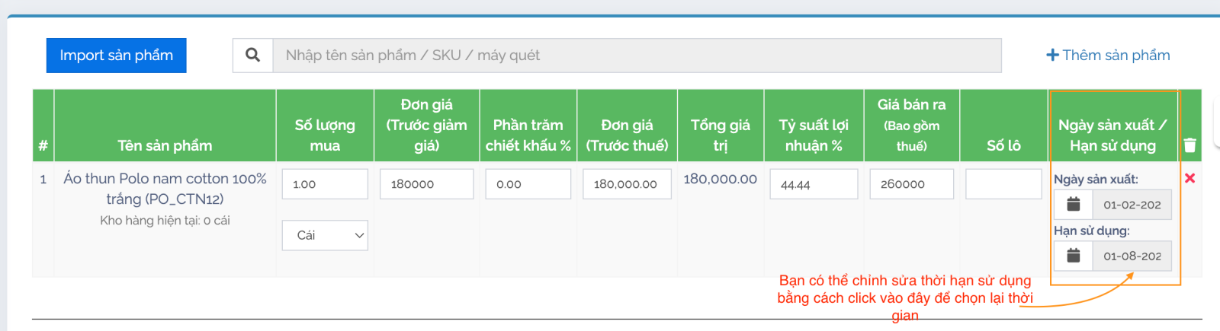Screen dimensions: 1220x331
Task: Click the Phần trăm chiết khấu field
Action: click(x=528, y=184)
